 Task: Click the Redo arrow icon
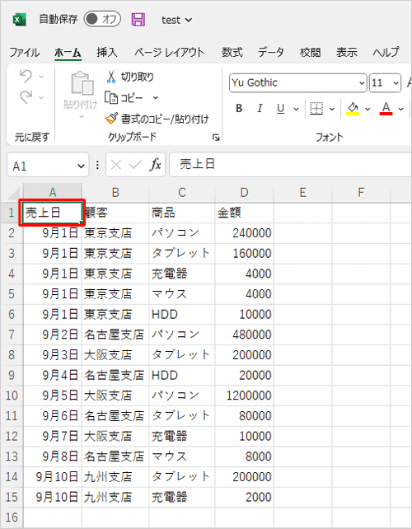[x=26, y=97]
